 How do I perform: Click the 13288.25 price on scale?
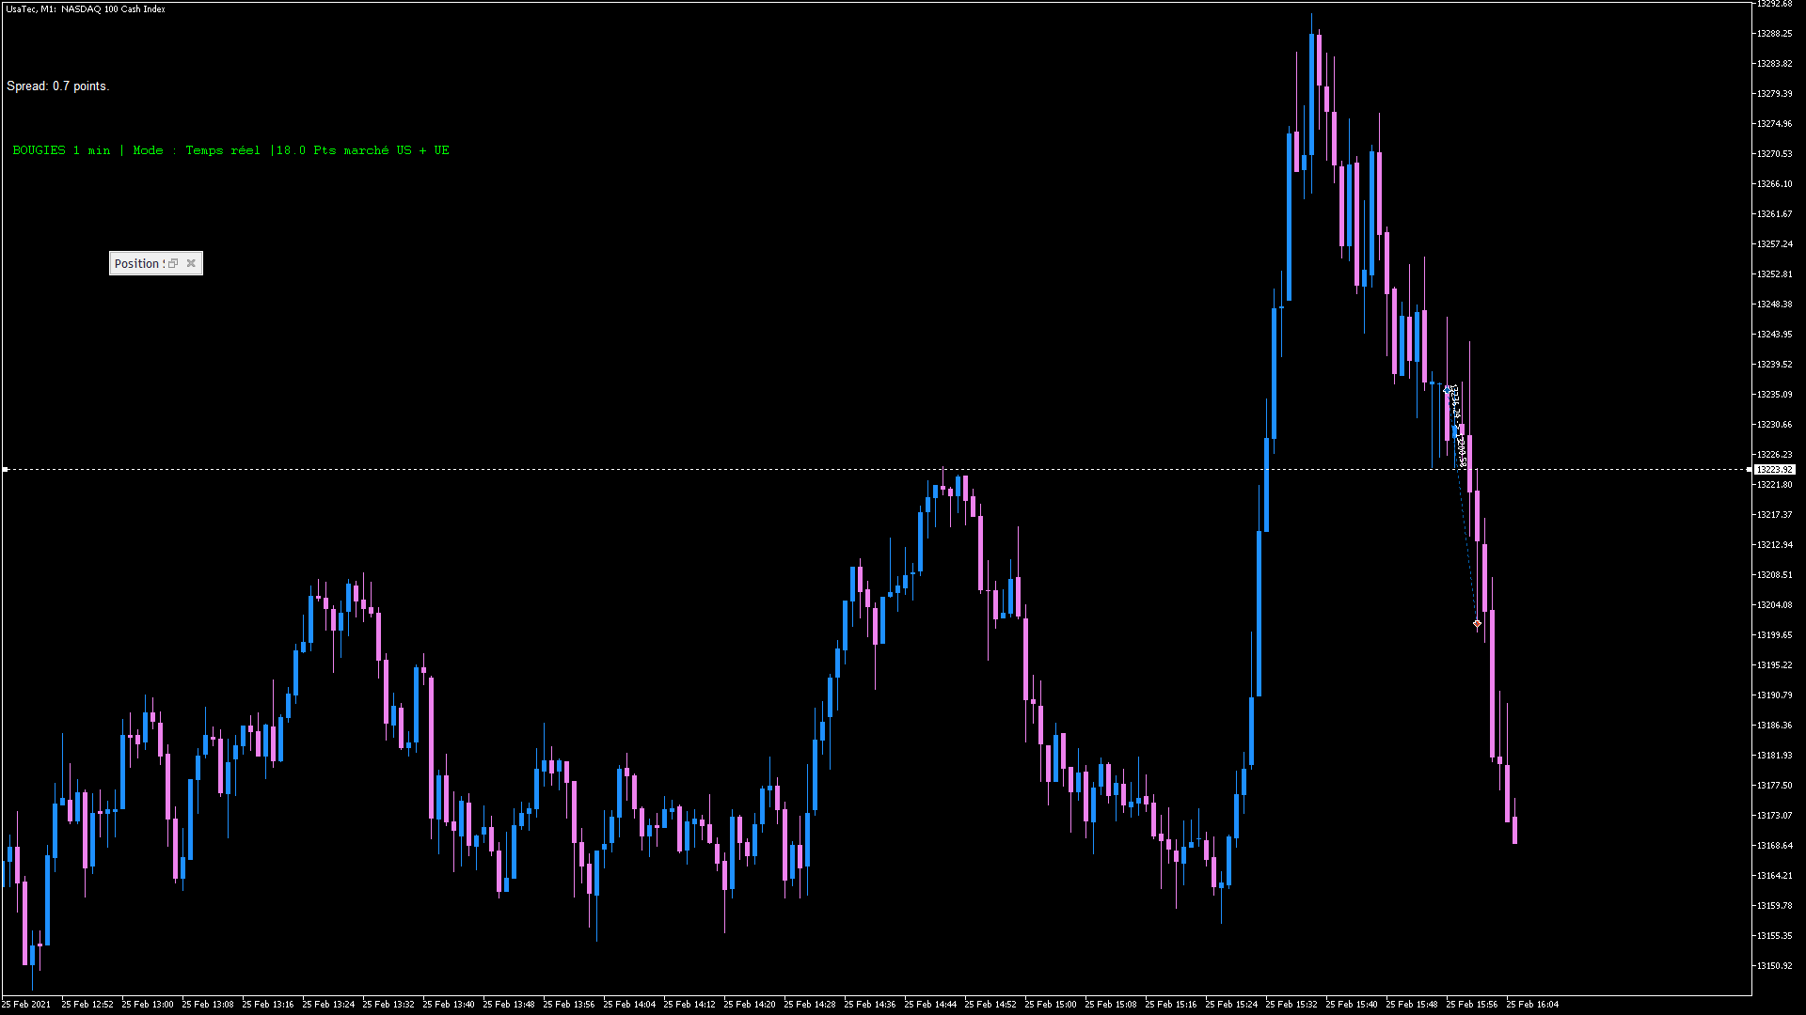(x=1774, y=34)
